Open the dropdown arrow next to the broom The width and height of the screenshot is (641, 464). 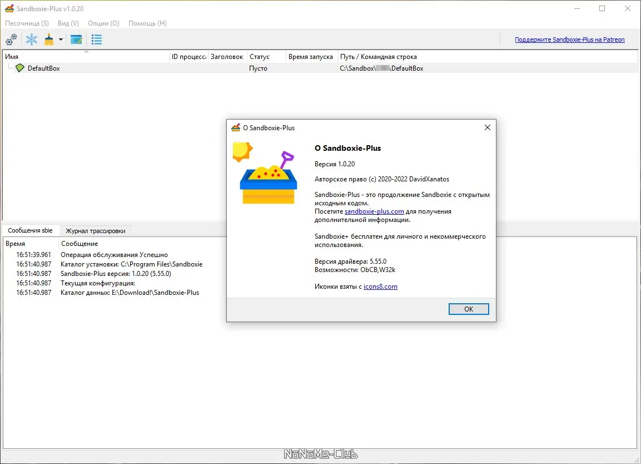[x=61, y=40]
